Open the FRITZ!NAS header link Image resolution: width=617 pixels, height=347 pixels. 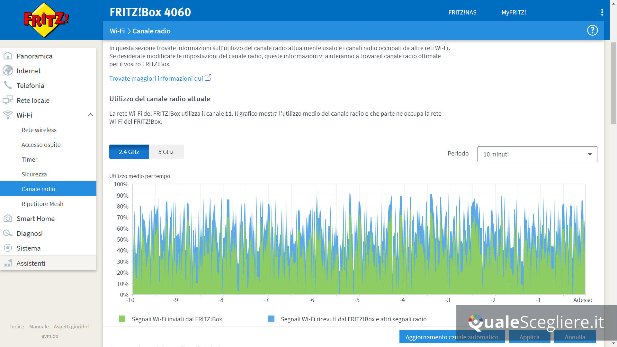462,12
